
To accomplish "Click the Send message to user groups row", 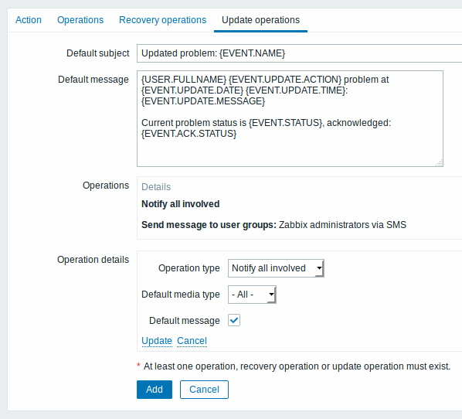I will click(x=273, y=225).
